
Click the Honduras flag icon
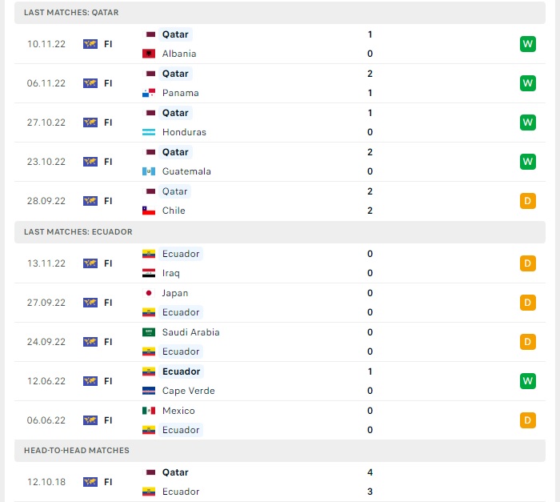click(149, 132)
